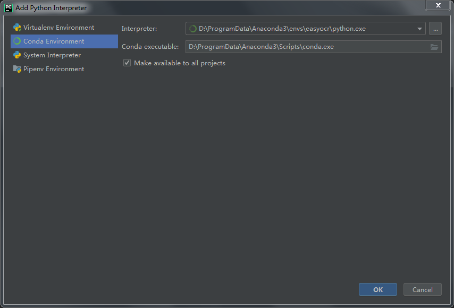This screenshot has width=454, height=308.
Task: Click the System Interpreter Python icon
Action: [x=18, y=55]
